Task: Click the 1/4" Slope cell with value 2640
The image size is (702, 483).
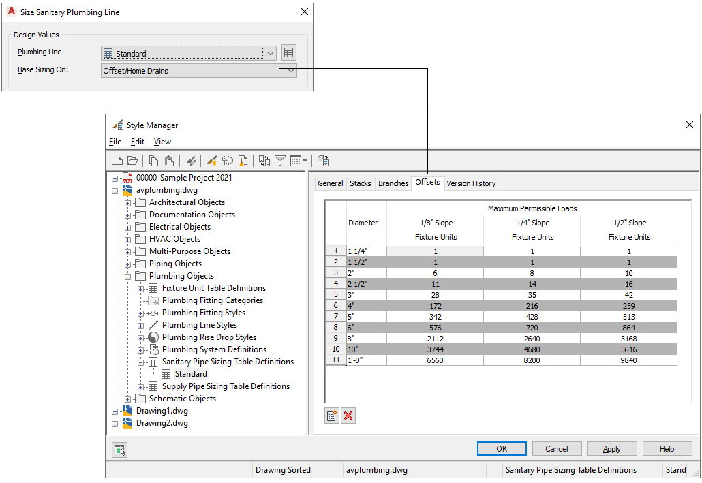Action: [x=532, y=339]
